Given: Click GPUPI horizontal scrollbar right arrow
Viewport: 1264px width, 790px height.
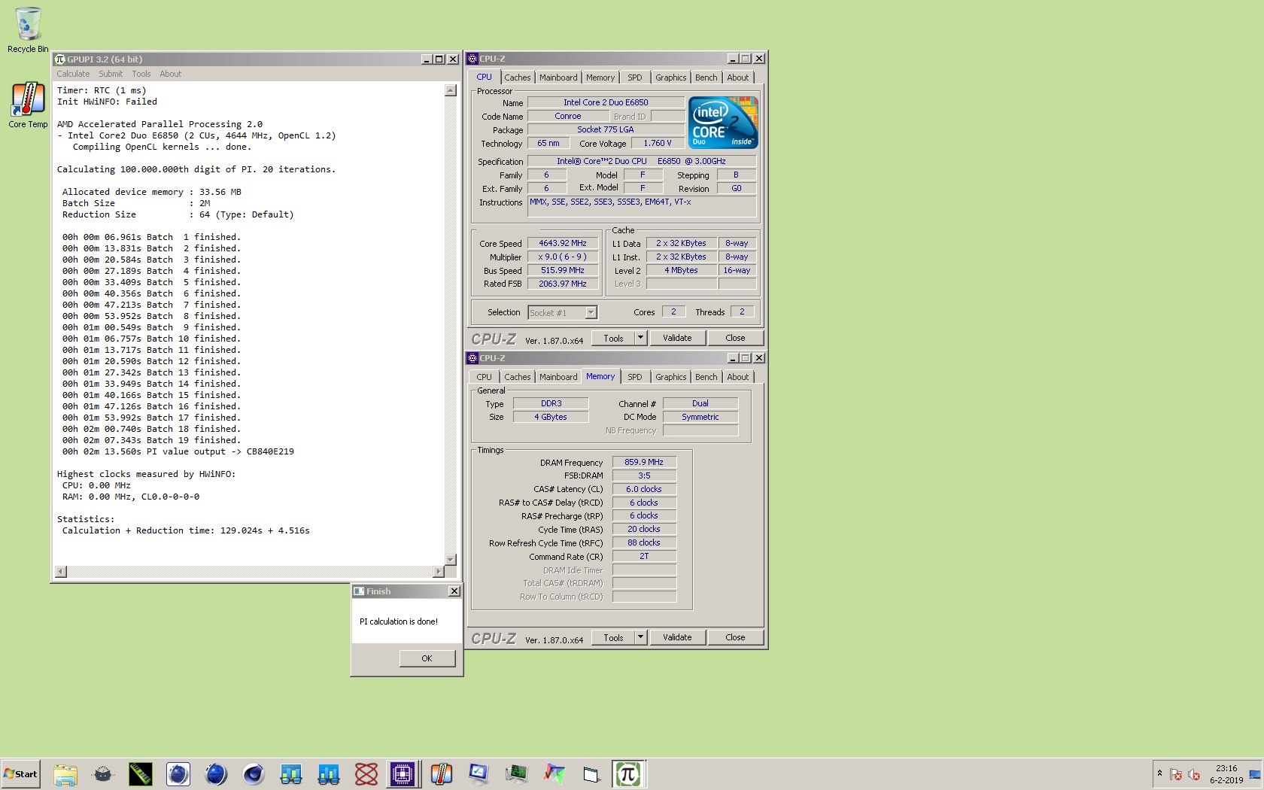Looking at the screenshot, I should pyautogui.click(x=439, y=572).
